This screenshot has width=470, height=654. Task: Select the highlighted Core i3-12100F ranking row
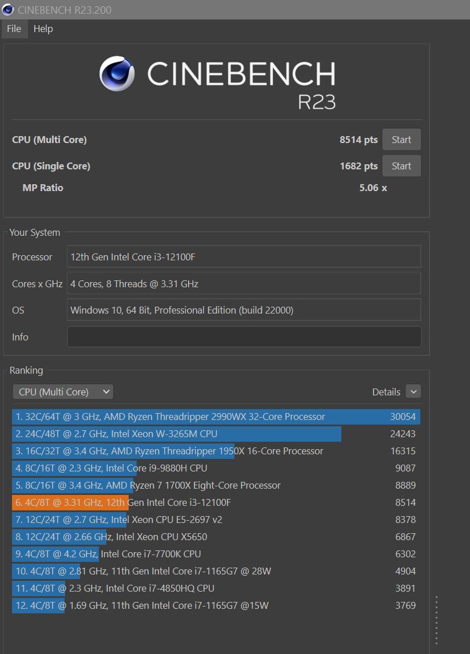215,502
